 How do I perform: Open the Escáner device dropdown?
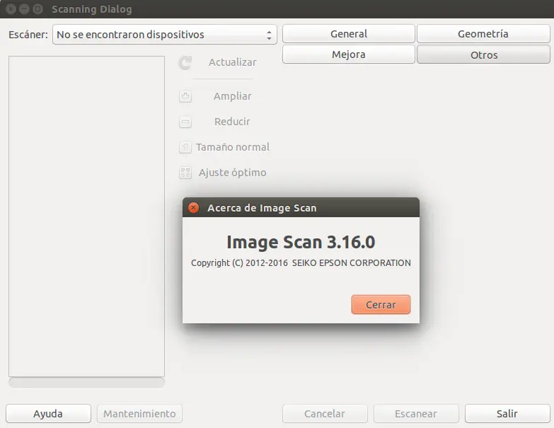[x=165, y=35]
